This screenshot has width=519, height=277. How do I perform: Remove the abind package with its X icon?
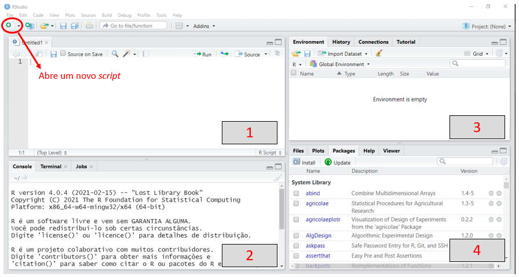tap(499, 193)
